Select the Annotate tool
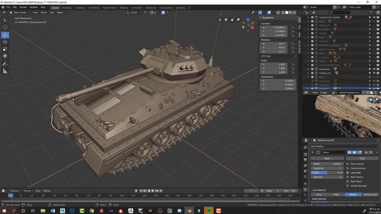Viewport: 381px width, 214px height. [x=5, y=64]
